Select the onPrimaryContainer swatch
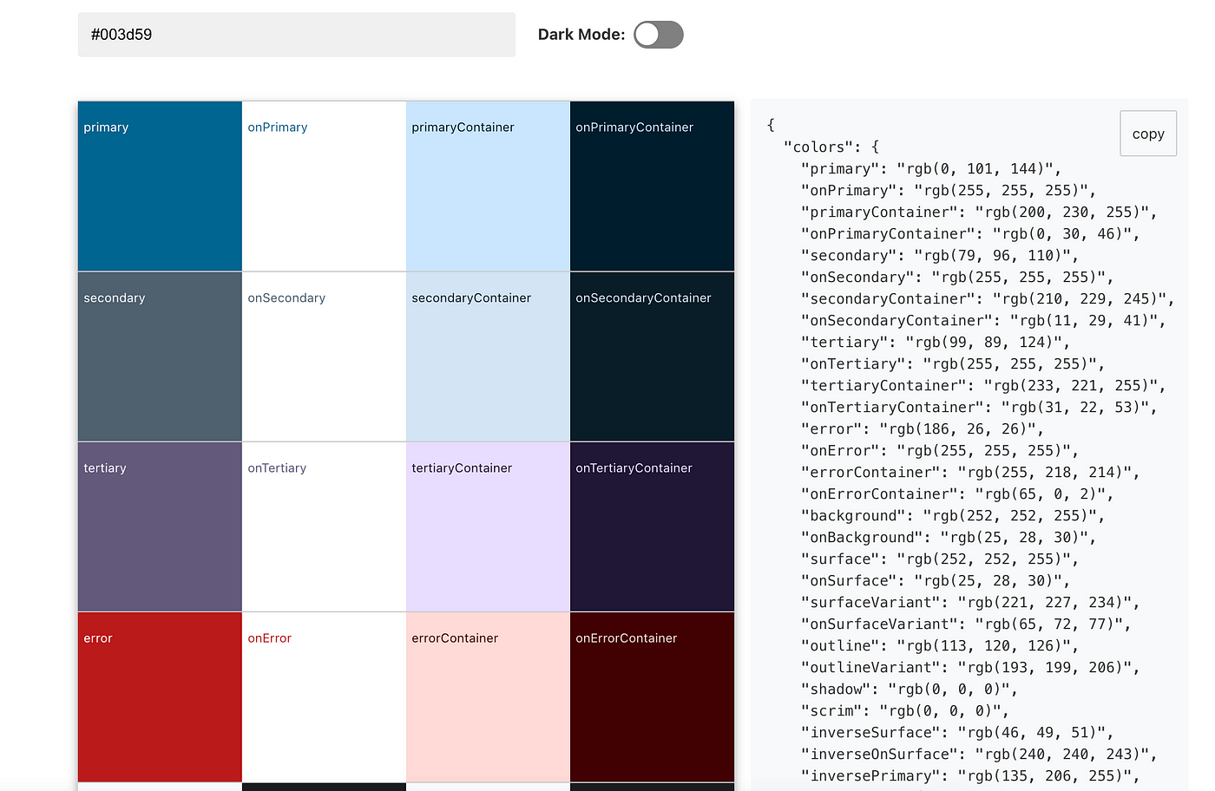Viewport: 1215px width, 791px height. point(652,186)
